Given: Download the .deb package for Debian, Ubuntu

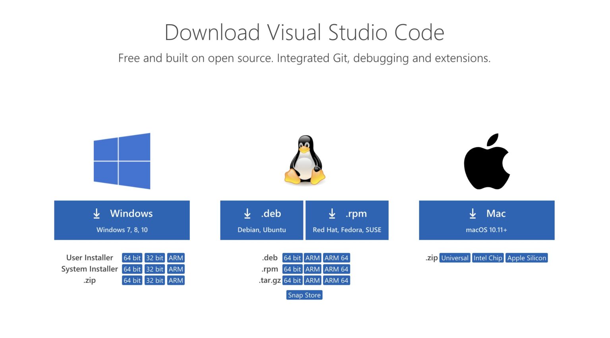Looking at the screenshot, I should 261,220.
